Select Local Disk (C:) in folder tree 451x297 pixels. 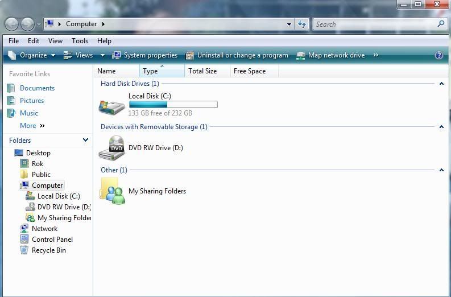[59, 196]
